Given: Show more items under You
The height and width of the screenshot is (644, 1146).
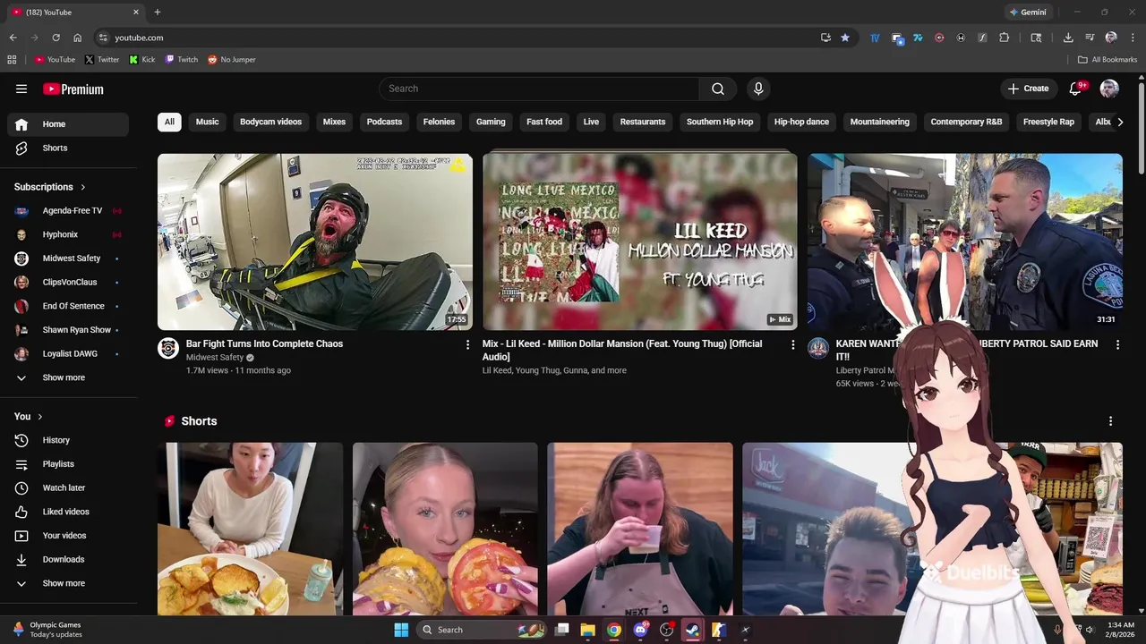Looking at the screenshot, I should coord(64,583).
